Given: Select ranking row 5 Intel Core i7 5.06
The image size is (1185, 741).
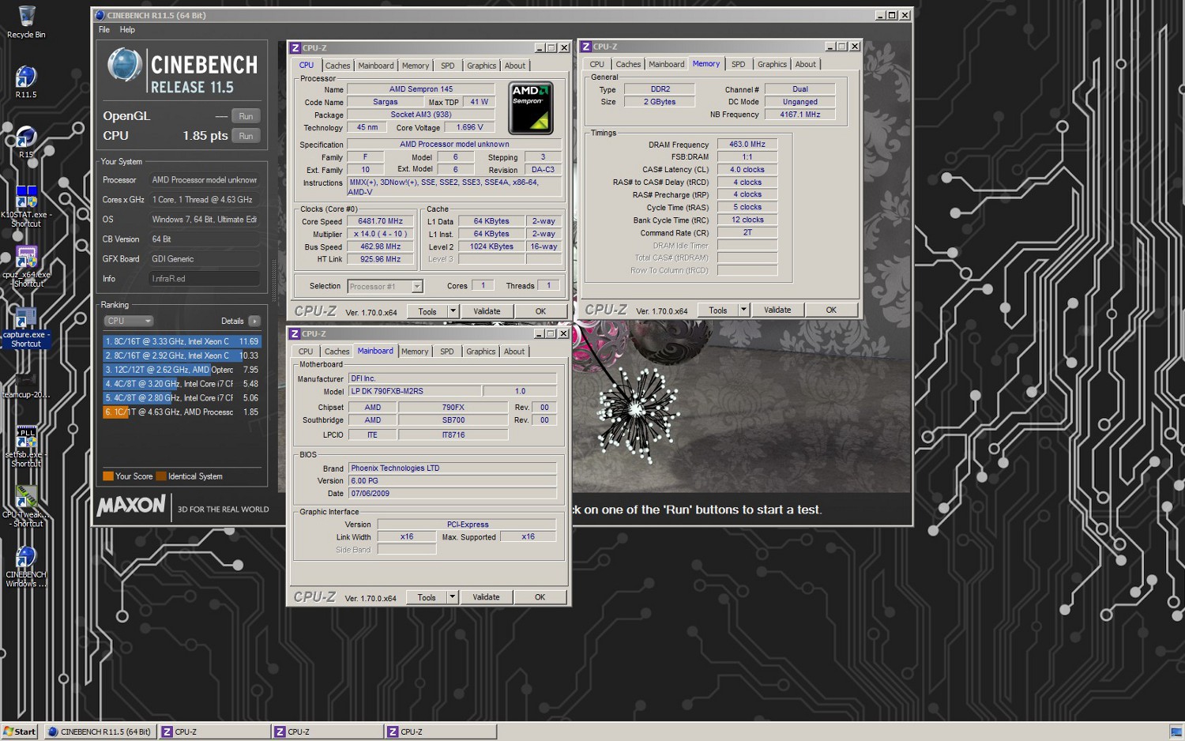Looking at the screenshot, I should [x=182, y=398].
